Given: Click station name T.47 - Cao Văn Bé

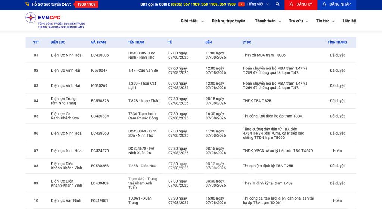Looking at the screenshot, I should [143, 71].
